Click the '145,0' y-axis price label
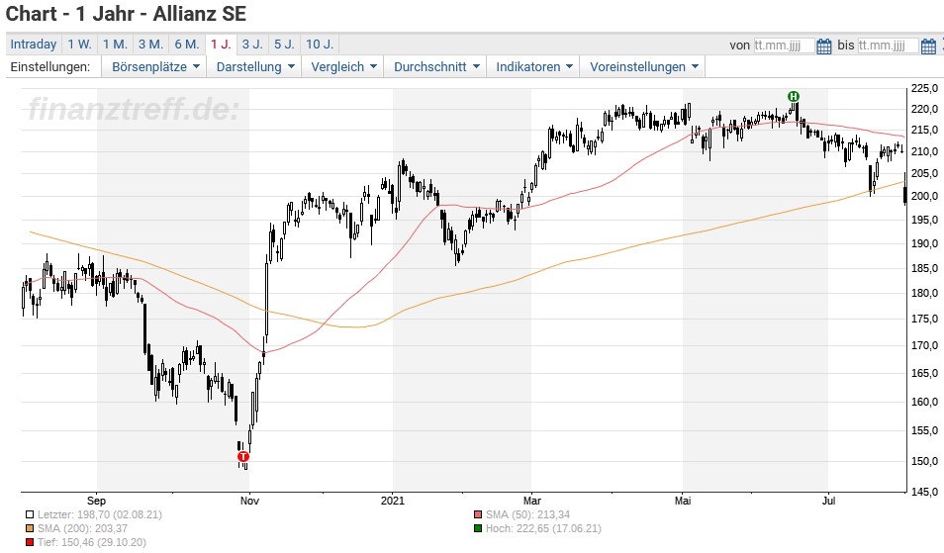This screenshot has width=944, height=553. 925,493
